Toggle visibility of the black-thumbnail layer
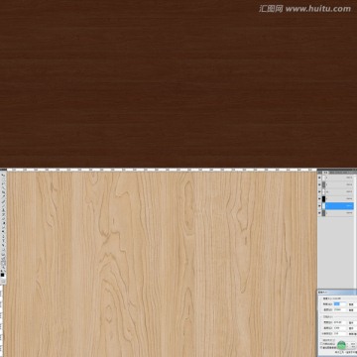The image size is (357, 357). (319, 198)
